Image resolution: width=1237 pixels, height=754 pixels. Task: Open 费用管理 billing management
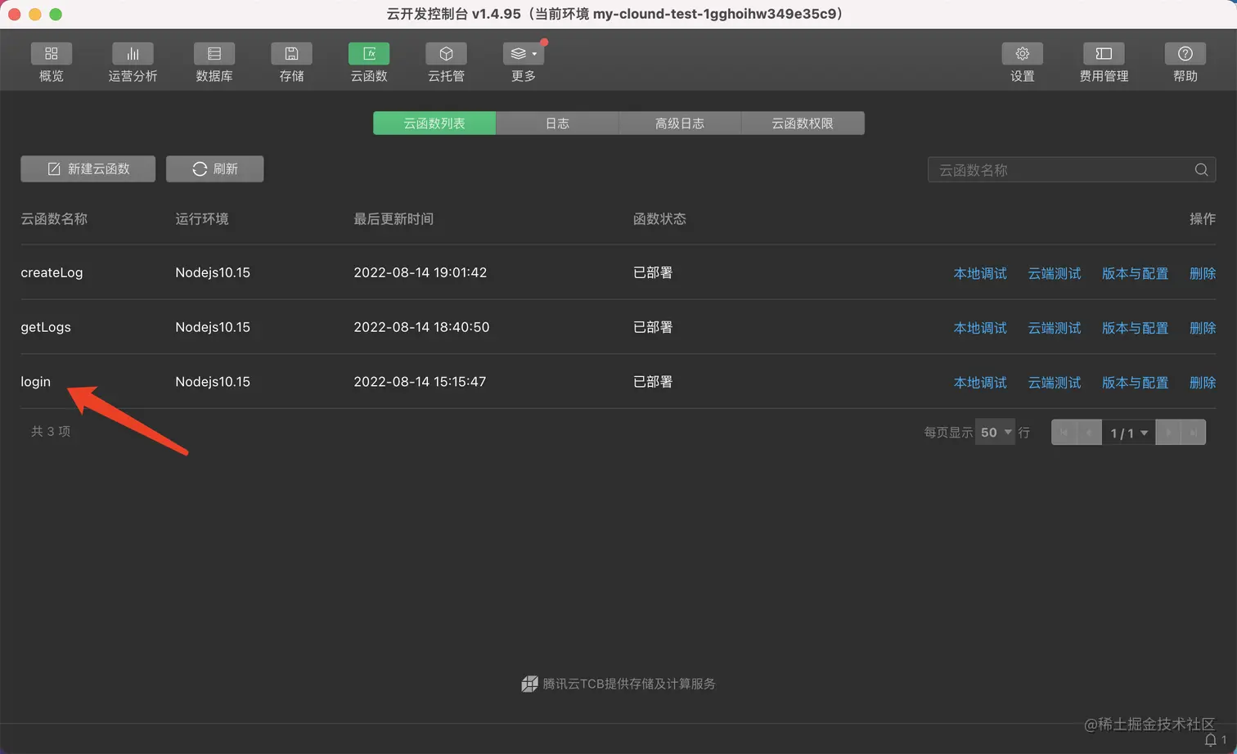[1104, 62]
